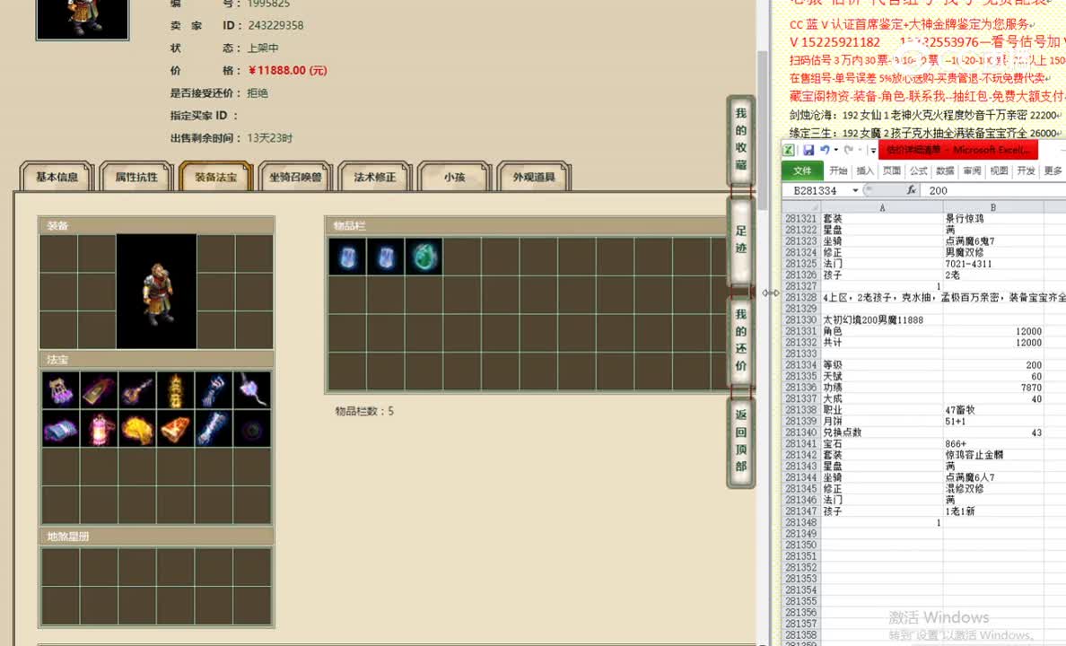
Task: Select the purple kite-shaped treasure icon
Action: point(252,390)
